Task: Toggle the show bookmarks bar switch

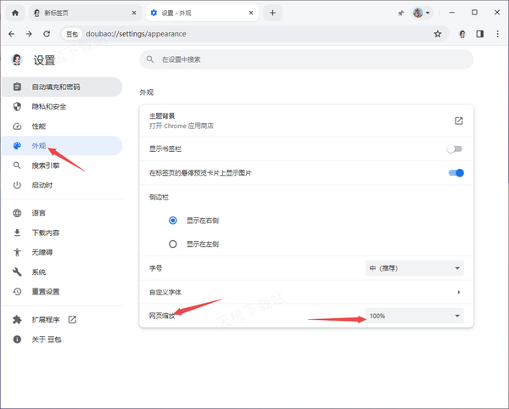Action: tap(456, 149)
